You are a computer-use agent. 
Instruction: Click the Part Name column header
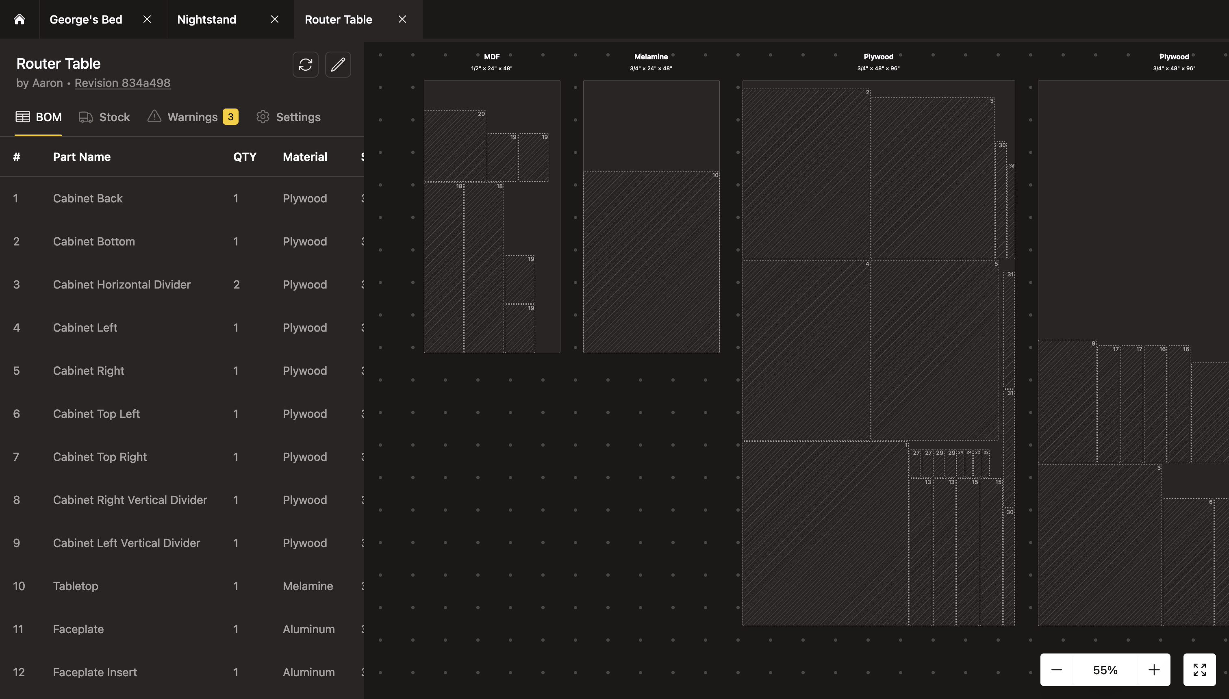tap(82, 157)
